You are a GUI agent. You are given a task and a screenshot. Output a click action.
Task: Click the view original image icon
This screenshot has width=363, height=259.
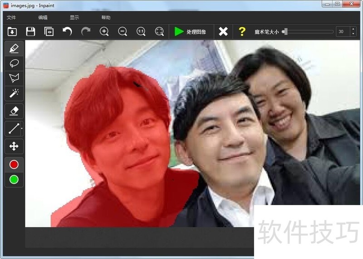[x=49, y=31]
